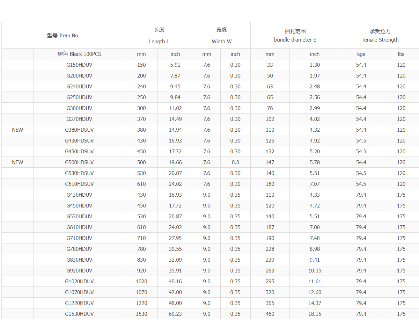Image resolution: width=419 pixels, height=335 pixels.
Task: Click the NEW label beside G500HDSUV
Action: [x=17, y=162]
